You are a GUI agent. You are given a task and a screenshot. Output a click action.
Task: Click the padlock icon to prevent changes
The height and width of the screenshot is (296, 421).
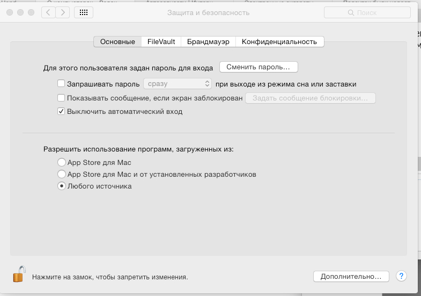[19, 275]
